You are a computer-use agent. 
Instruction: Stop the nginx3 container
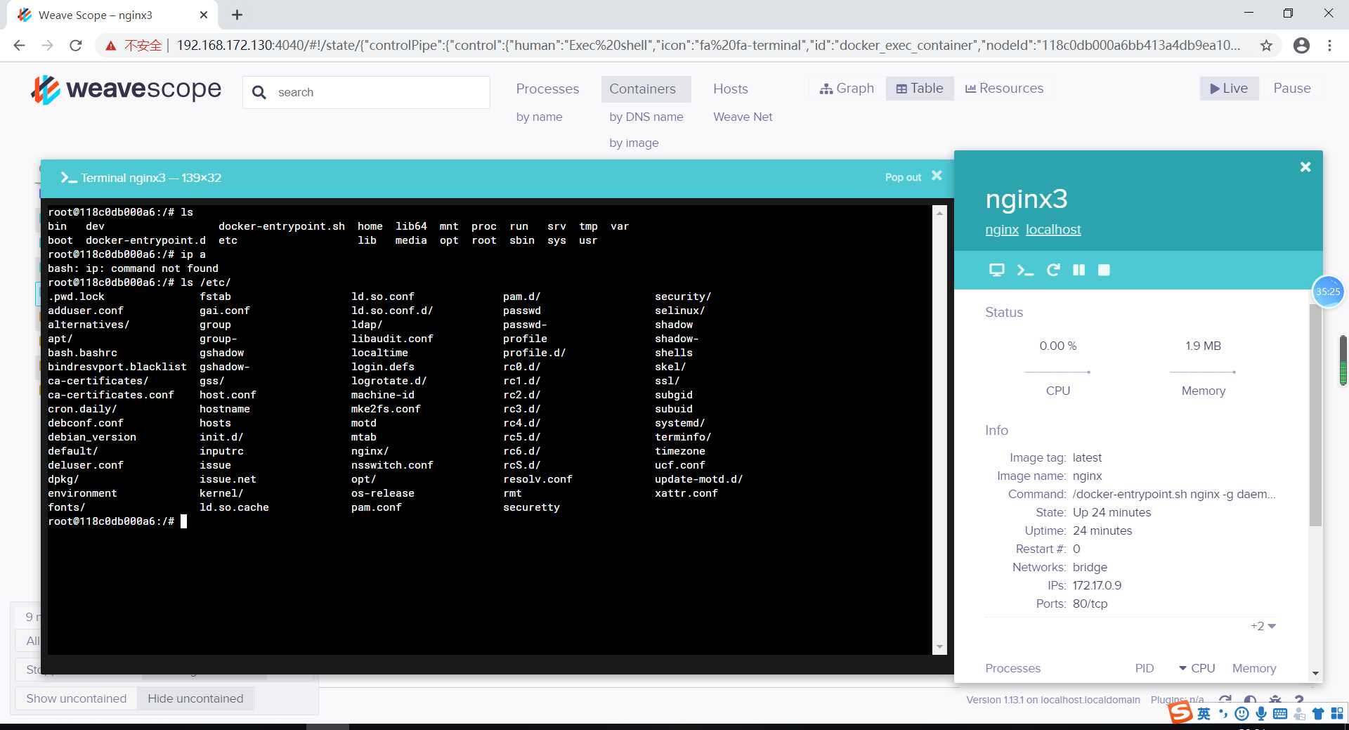[1104, 270]
